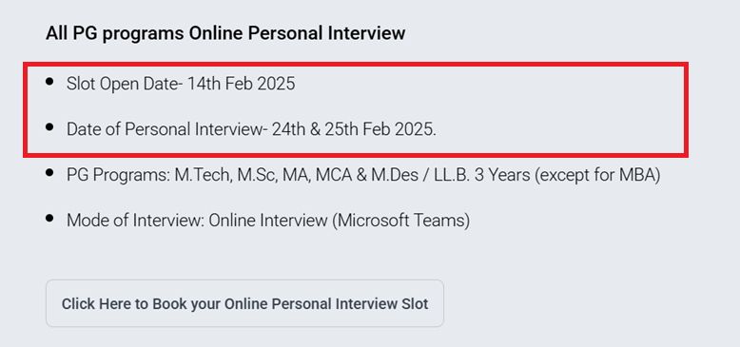Click the bullet dot beside Mode of Interview
The width and height of the screenshot is (740, 347).
(49, 218)
